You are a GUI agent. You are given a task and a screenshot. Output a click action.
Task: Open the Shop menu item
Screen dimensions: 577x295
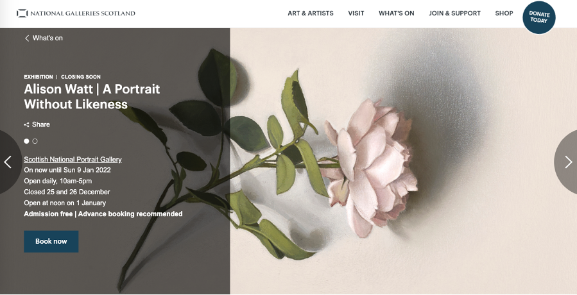[504, 13]
